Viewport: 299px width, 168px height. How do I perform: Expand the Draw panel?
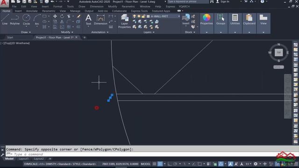[x=26, y=32]
